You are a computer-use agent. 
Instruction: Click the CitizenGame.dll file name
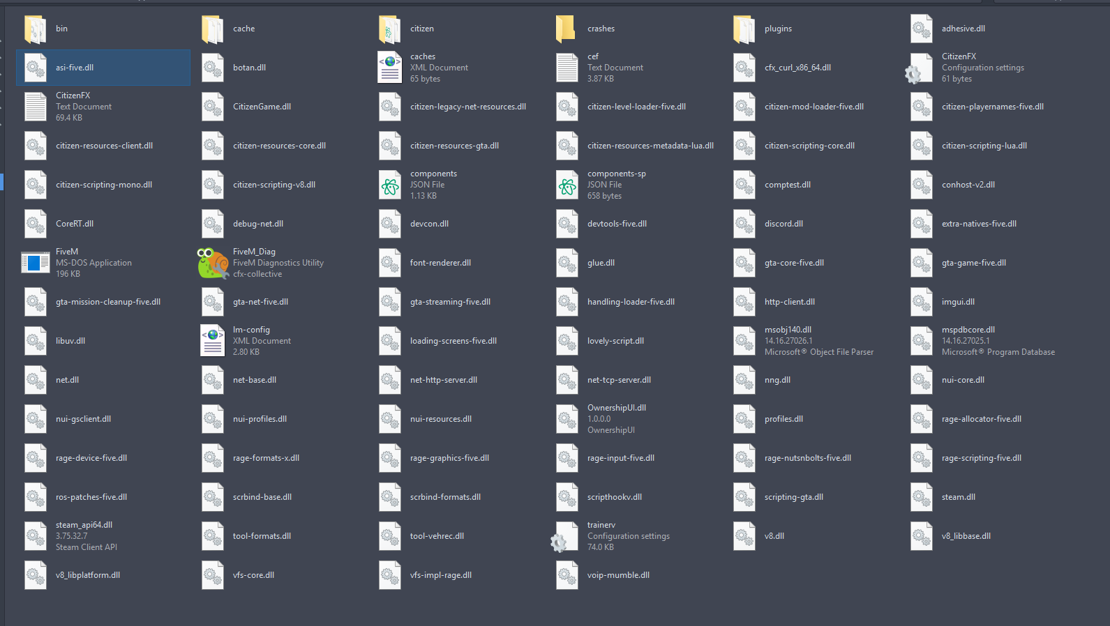coord(262,107)
